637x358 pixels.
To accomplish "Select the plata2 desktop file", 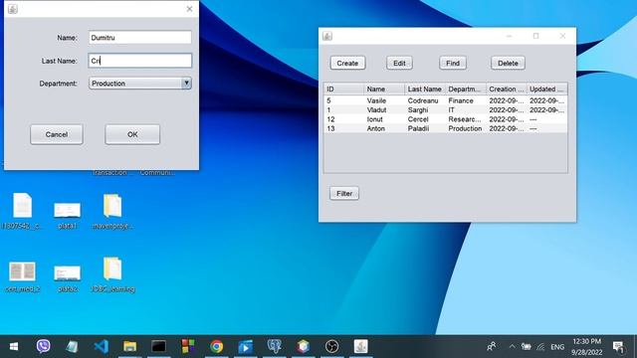I will [x=68, y=278].
